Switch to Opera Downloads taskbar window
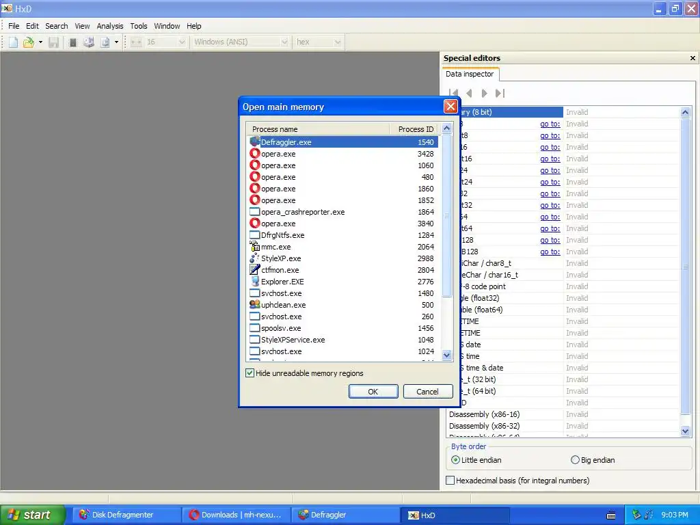The width and height of the screenshot is (700, 525). point(237,515)
